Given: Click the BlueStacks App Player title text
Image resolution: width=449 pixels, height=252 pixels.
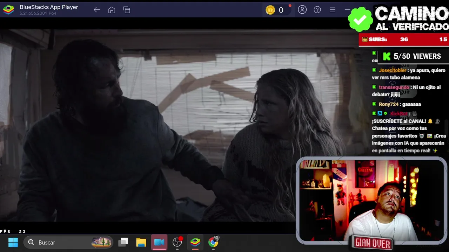Looking at the screenshot, I should tap(49, 7).
